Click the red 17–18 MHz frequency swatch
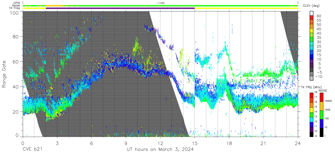The height and width of the screenshot is (155, 335). (311, 95)
